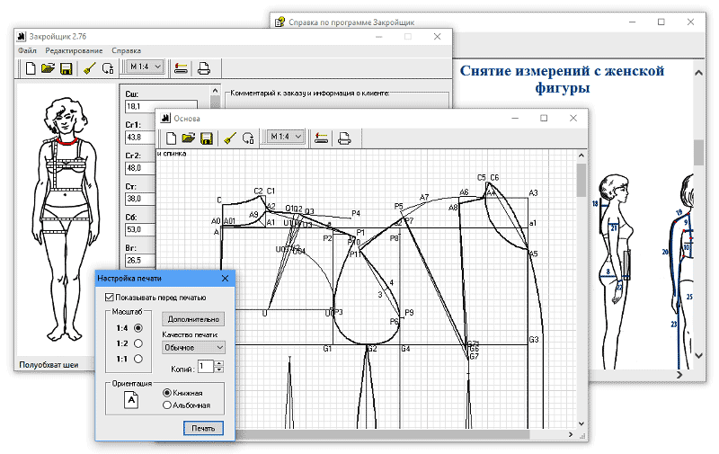Click New file icon in Закройщик toolbar
This screenshot has width=719, height=454.
pyautogui.click(x=31, y=67)
